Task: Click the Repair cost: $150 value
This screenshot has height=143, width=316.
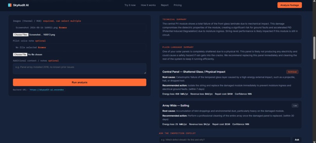Action: point(221,124)
